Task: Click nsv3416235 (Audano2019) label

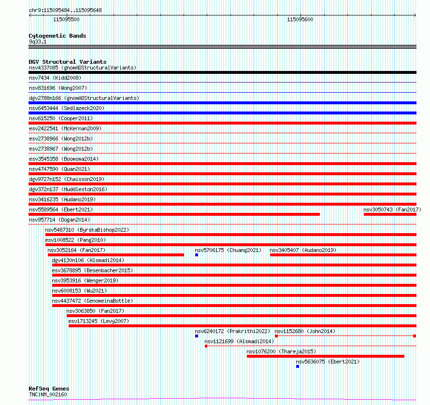Action: [62, 199]
